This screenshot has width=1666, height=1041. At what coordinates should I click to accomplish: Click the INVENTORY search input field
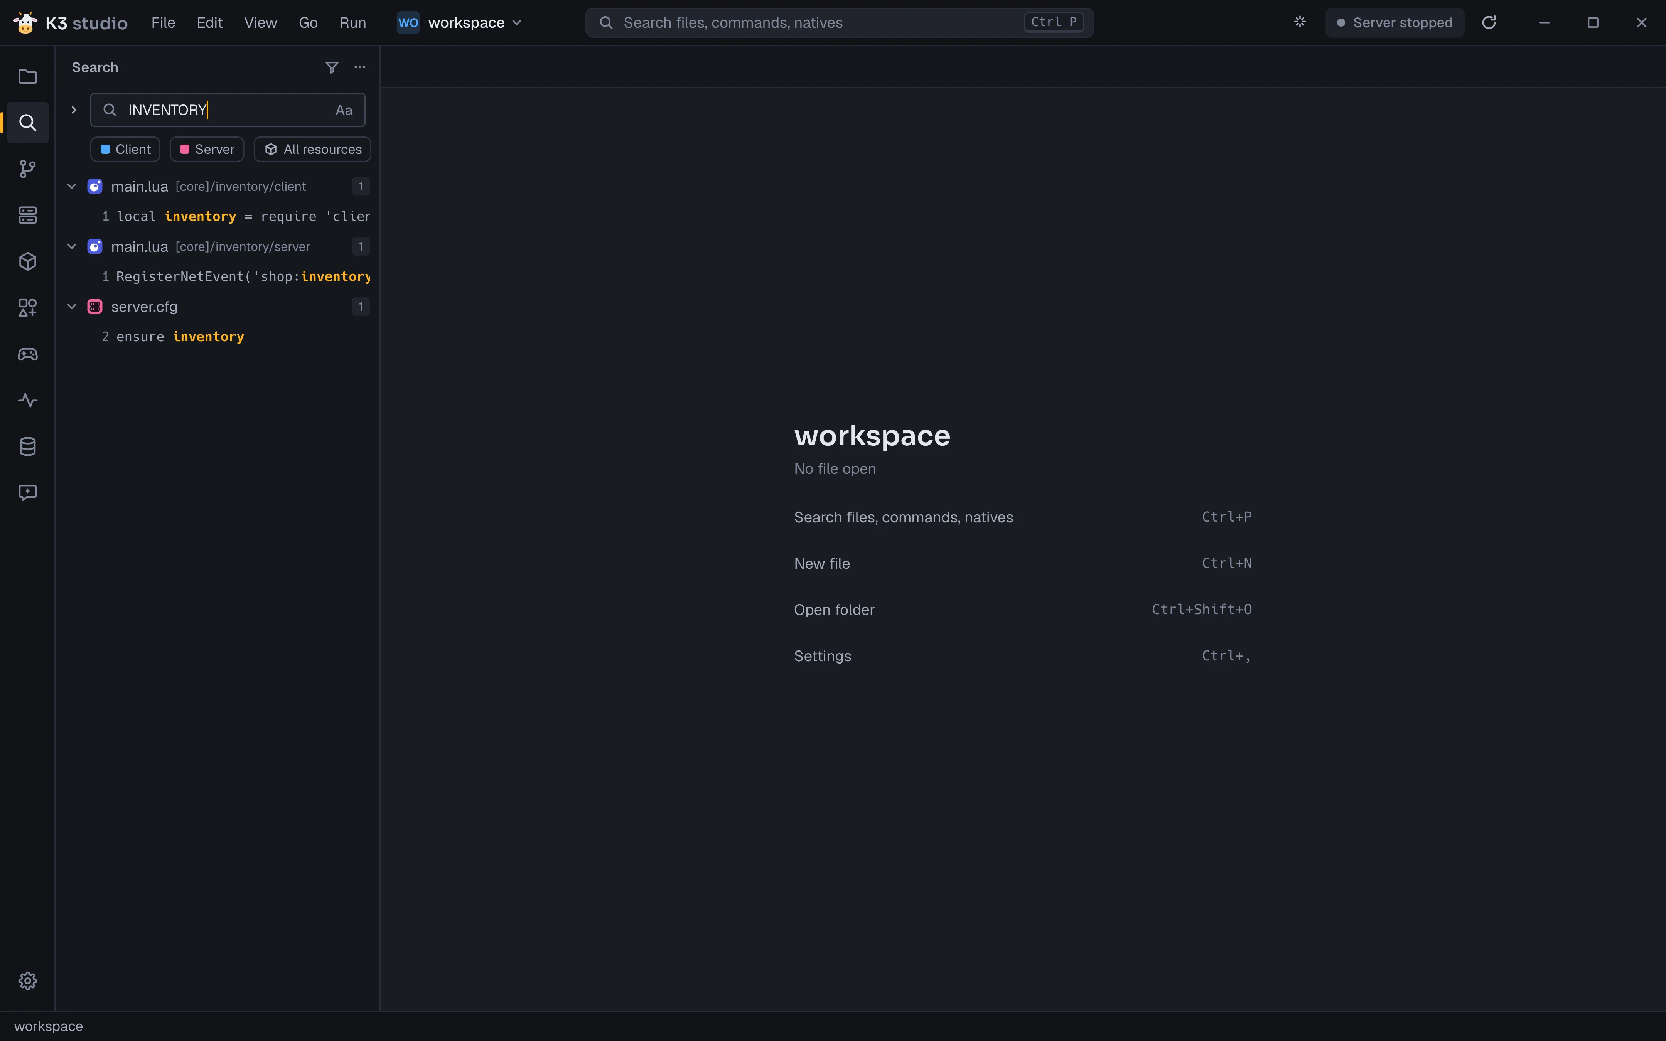(228, 110)
